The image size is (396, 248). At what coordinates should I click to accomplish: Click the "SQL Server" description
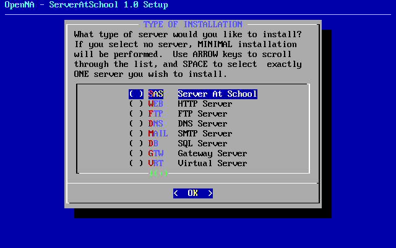coord(202,143)
